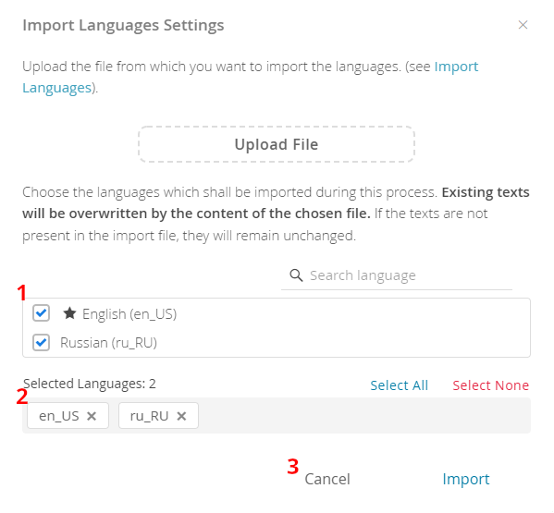Image resolution: width=554 pixels, height=513 pixels.
Task: Click the Upload File drop area
Action: [277, 144]
